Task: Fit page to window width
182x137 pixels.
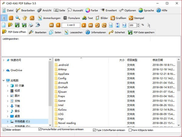Action: coord(124,25)
